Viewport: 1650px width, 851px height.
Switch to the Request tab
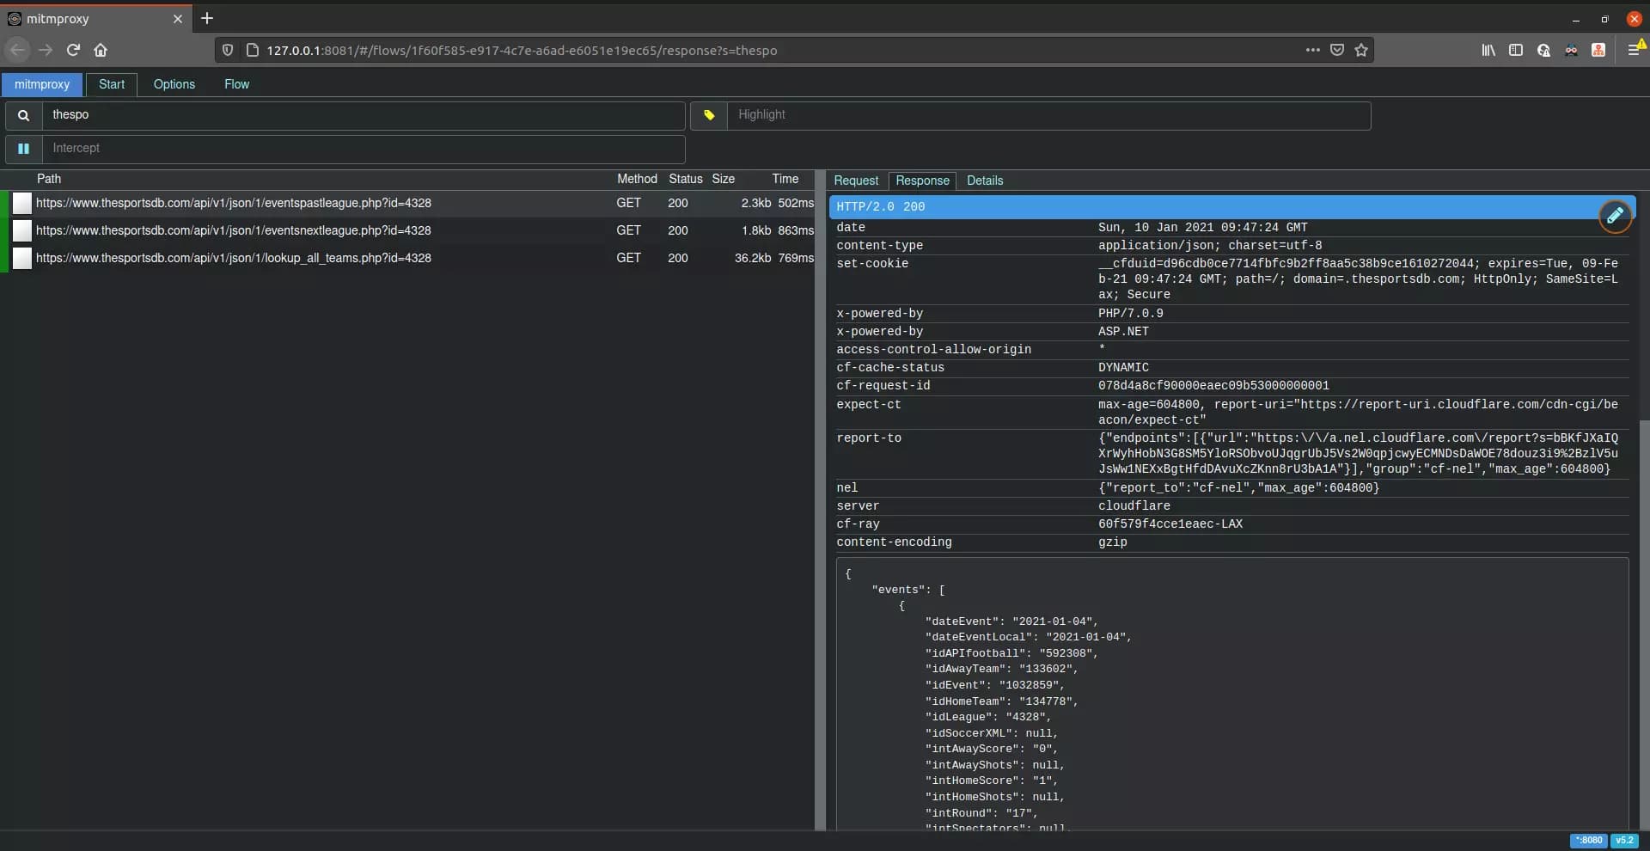coord(856,181)
